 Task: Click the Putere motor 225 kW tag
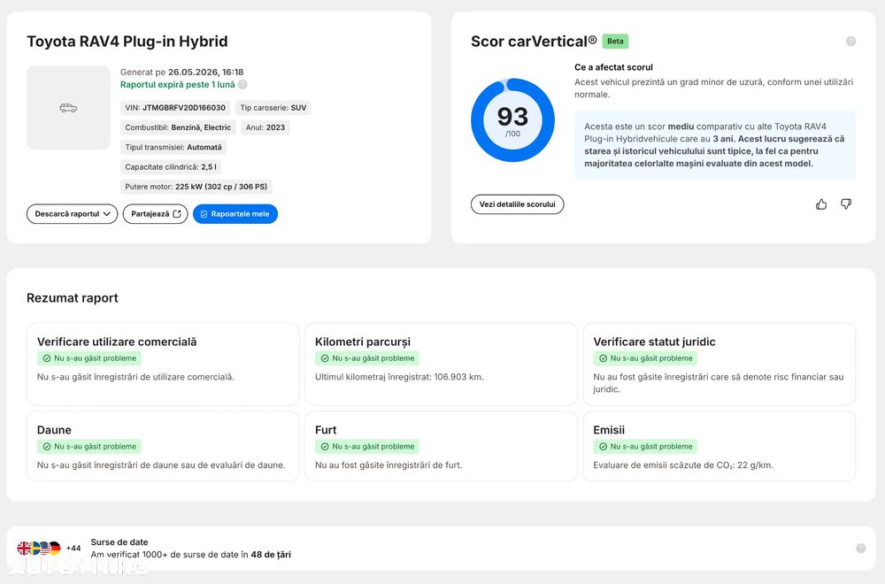click(196, 187)
